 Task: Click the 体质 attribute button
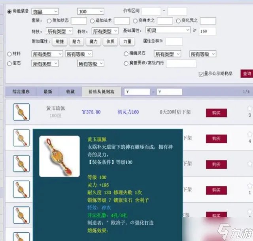pyautogui.click(x=110, y=42)
